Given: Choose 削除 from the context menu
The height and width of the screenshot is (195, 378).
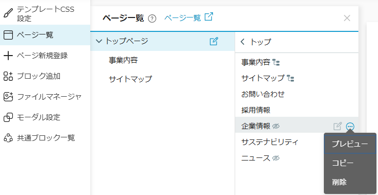Looking at the screenshot, I should coord(350,182).
